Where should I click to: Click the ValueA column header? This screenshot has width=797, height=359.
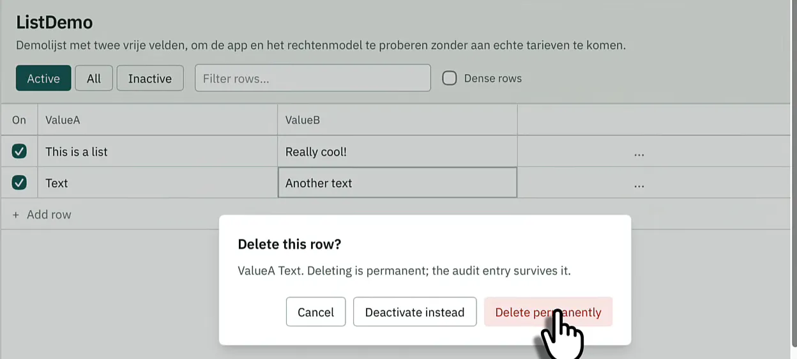[x=158, y=119]
